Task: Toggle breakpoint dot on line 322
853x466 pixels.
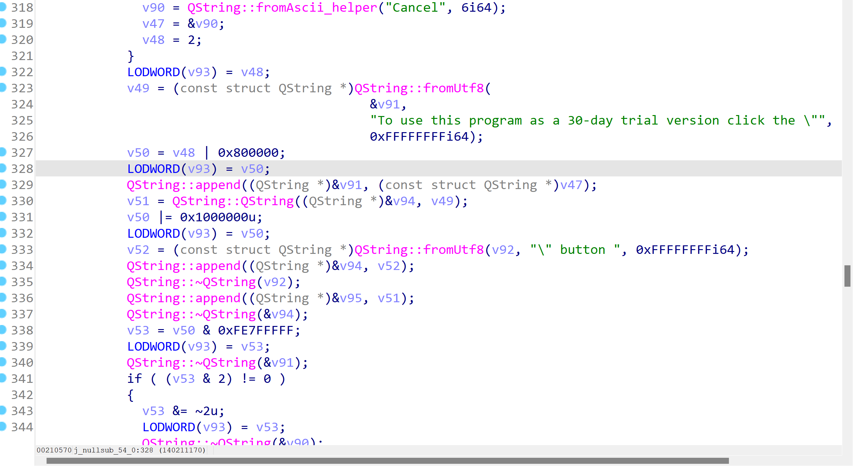Action: point(3,71)
